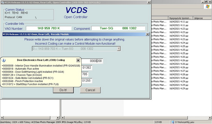Click right arrow of right pane horizontal scrollbar
The width and height of the screenshot is (212, 124).
tap(210, 118)
